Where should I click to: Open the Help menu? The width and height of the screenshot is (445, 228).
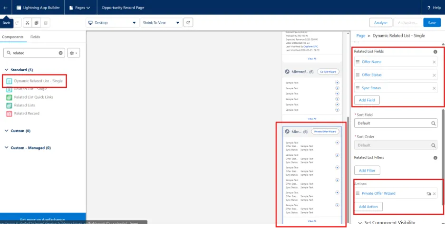coord(434,8)
